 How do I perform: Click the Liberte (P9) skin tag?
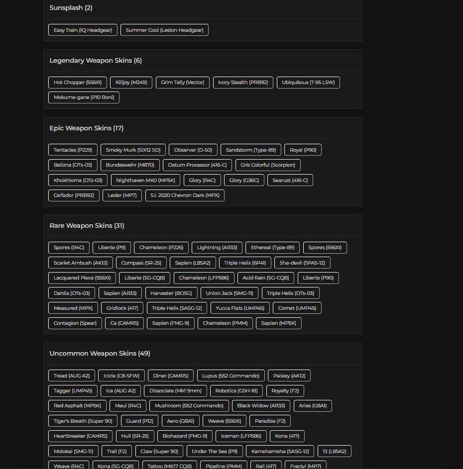click(x=112, y=248)
